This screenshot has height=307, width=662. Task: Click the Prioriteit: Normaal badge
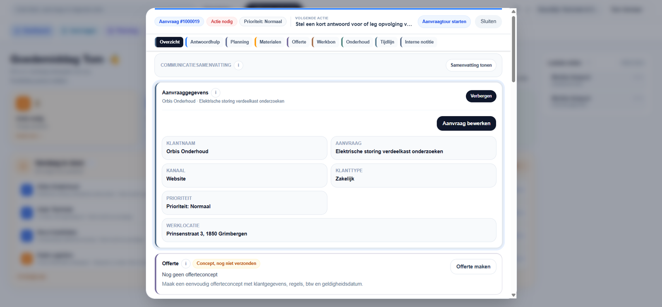(263, 21)
